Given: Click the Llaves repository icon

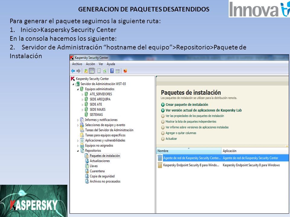Looking at the screenshot, I should [x=87, y=166].
